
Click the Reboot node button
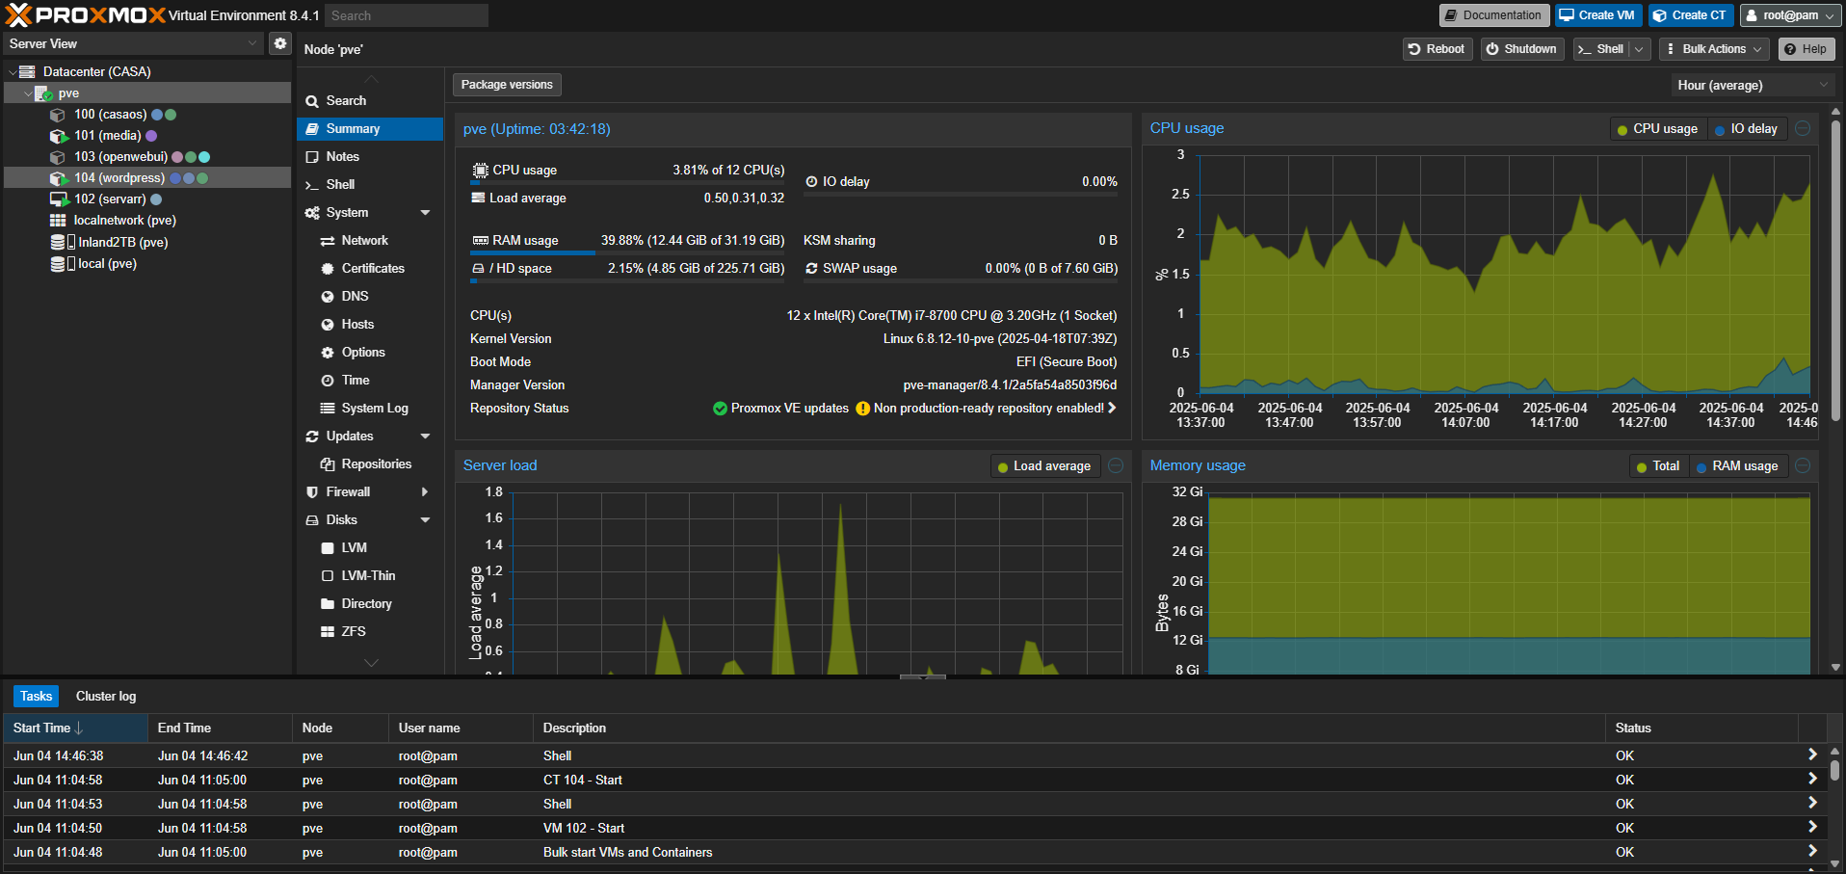tap(1437, 49)
